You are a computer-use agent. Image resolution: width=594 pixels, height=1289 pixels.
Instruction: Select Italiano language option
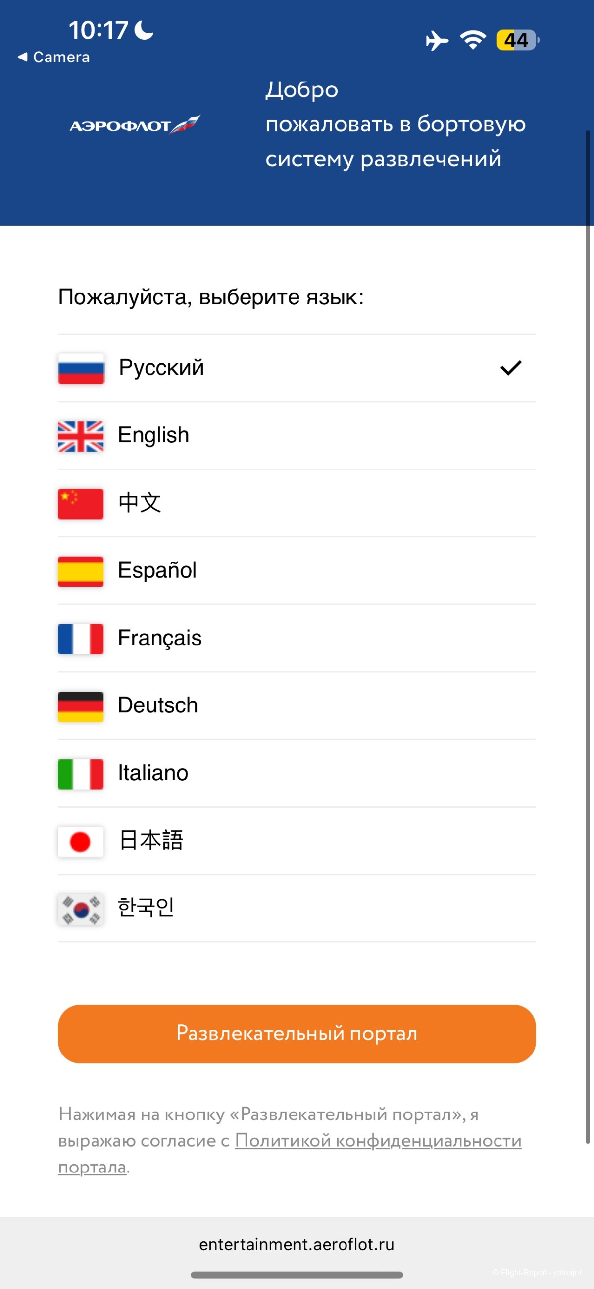pos(153,773)
